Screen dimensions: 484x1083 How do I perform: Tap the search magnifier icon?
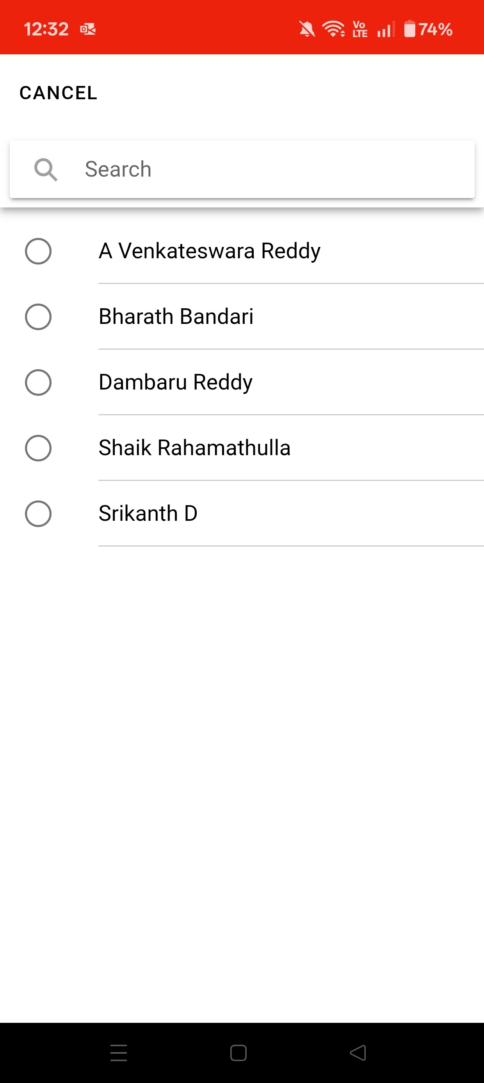pyautogui.click(x=45, y=170)
